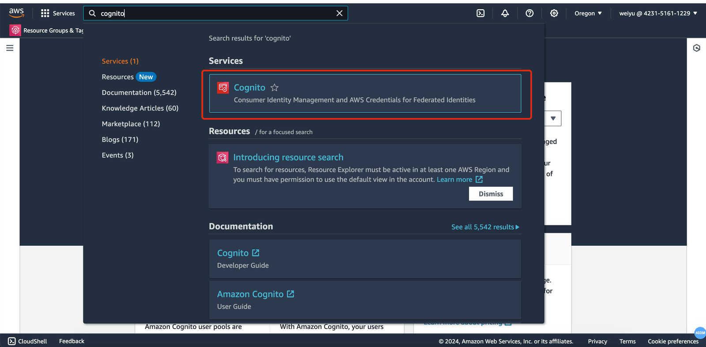Open the settings gear icon
The image size is (706, 347).
(x=554, y=13)
